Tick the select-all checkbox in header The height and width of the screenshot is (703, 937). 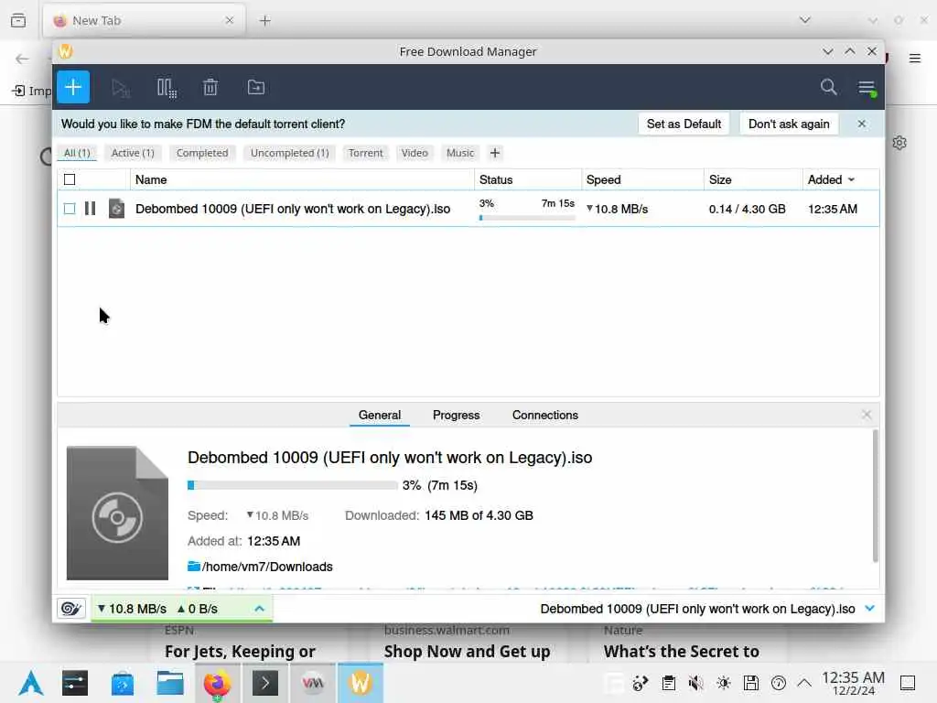[70, 179]
